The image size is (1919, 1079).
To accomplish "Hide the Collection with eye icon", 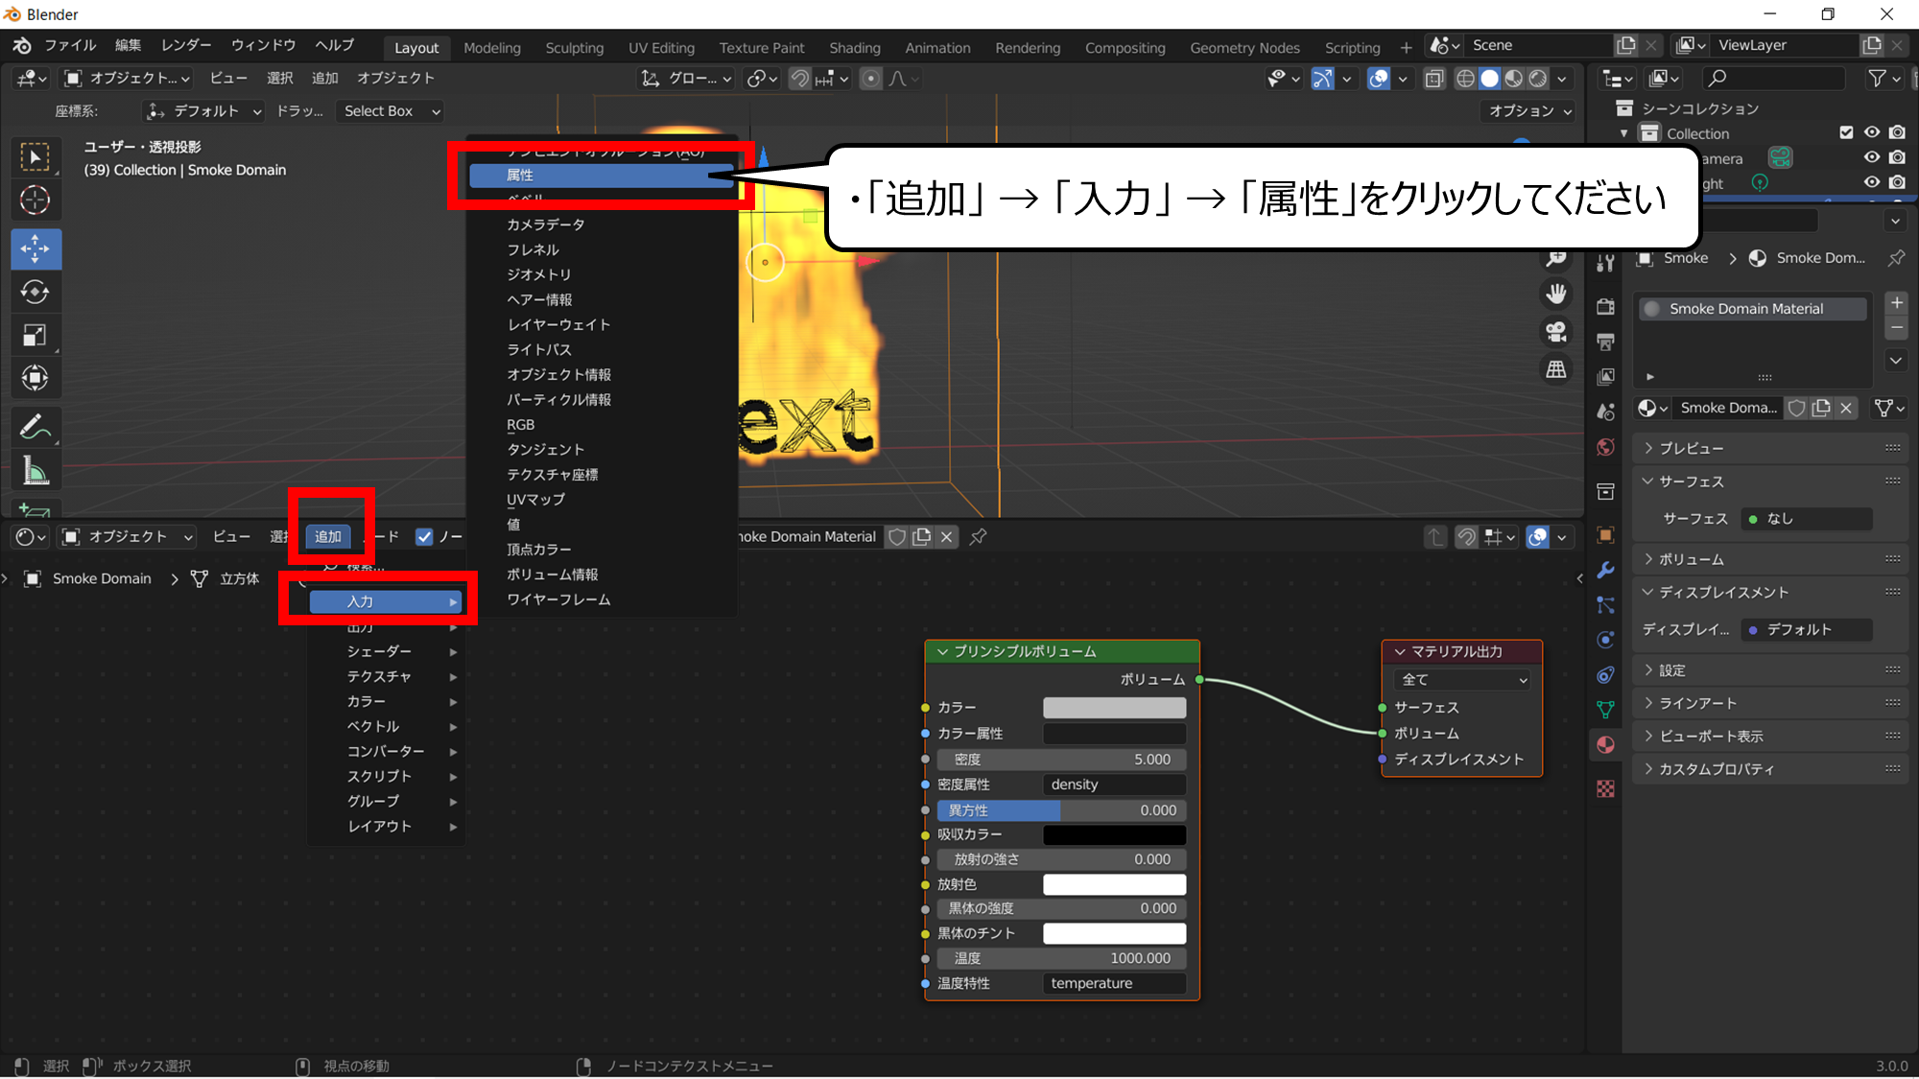I will pyautogui.click(x=1872, y=132).
